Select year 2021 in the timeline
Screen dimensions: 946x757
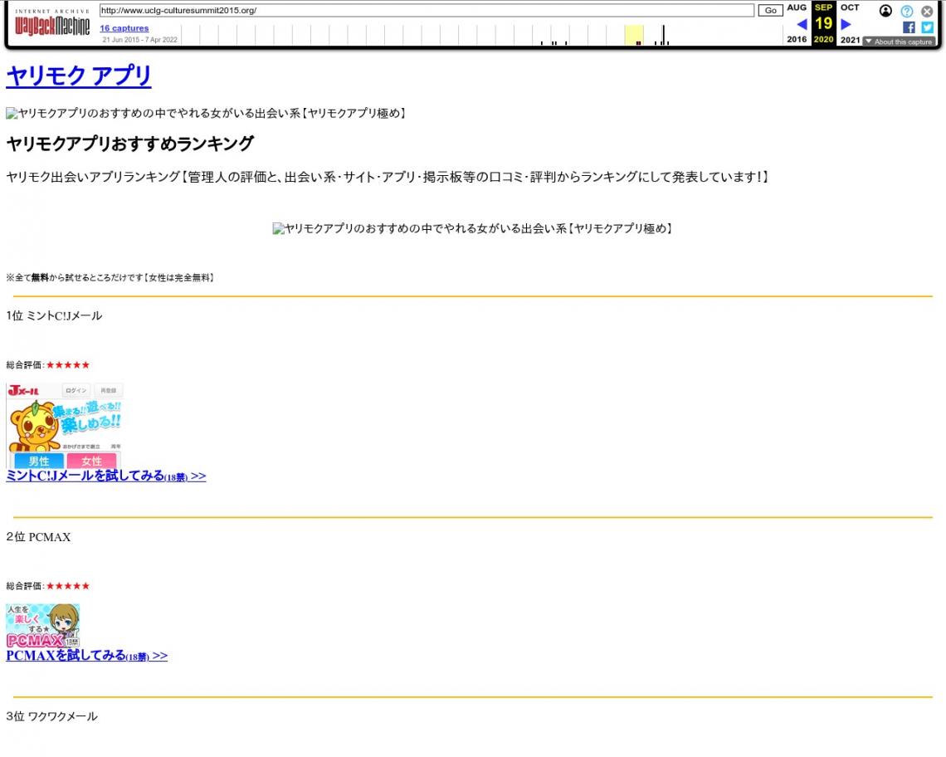[x=850, y=39]
